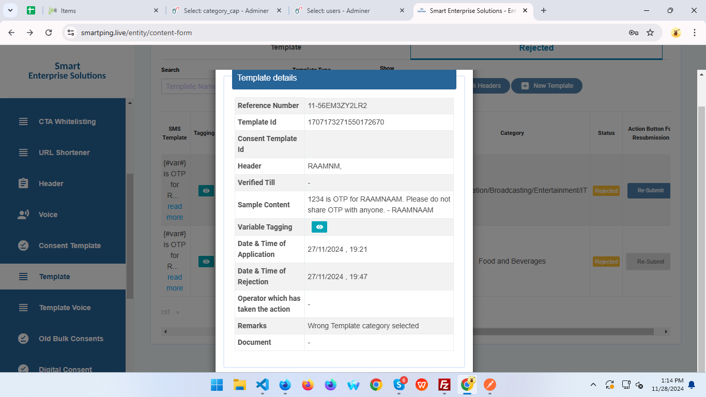Viewport: 706px width, 397px height.
Task: Toggle tagging eye icon in first table row
Action: click(206, 191)
